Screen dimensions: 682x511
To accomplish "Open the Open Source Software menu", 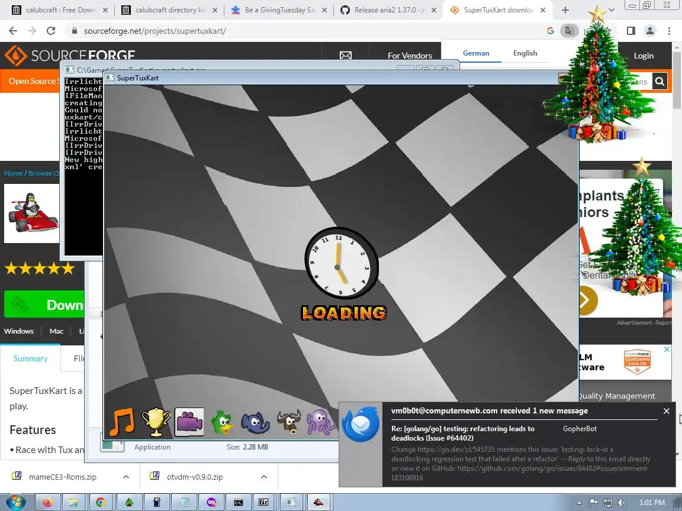I will point(33,81).
